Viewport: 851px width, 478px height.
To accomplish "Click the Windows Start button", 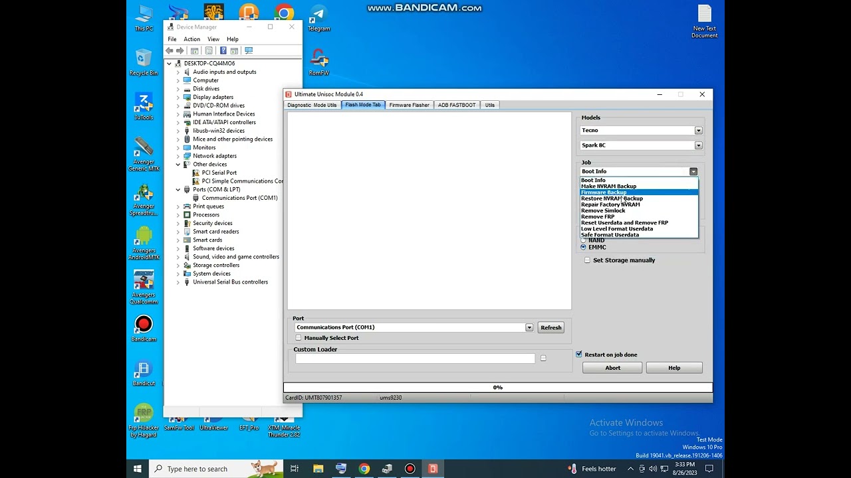I will click(138, 469).
